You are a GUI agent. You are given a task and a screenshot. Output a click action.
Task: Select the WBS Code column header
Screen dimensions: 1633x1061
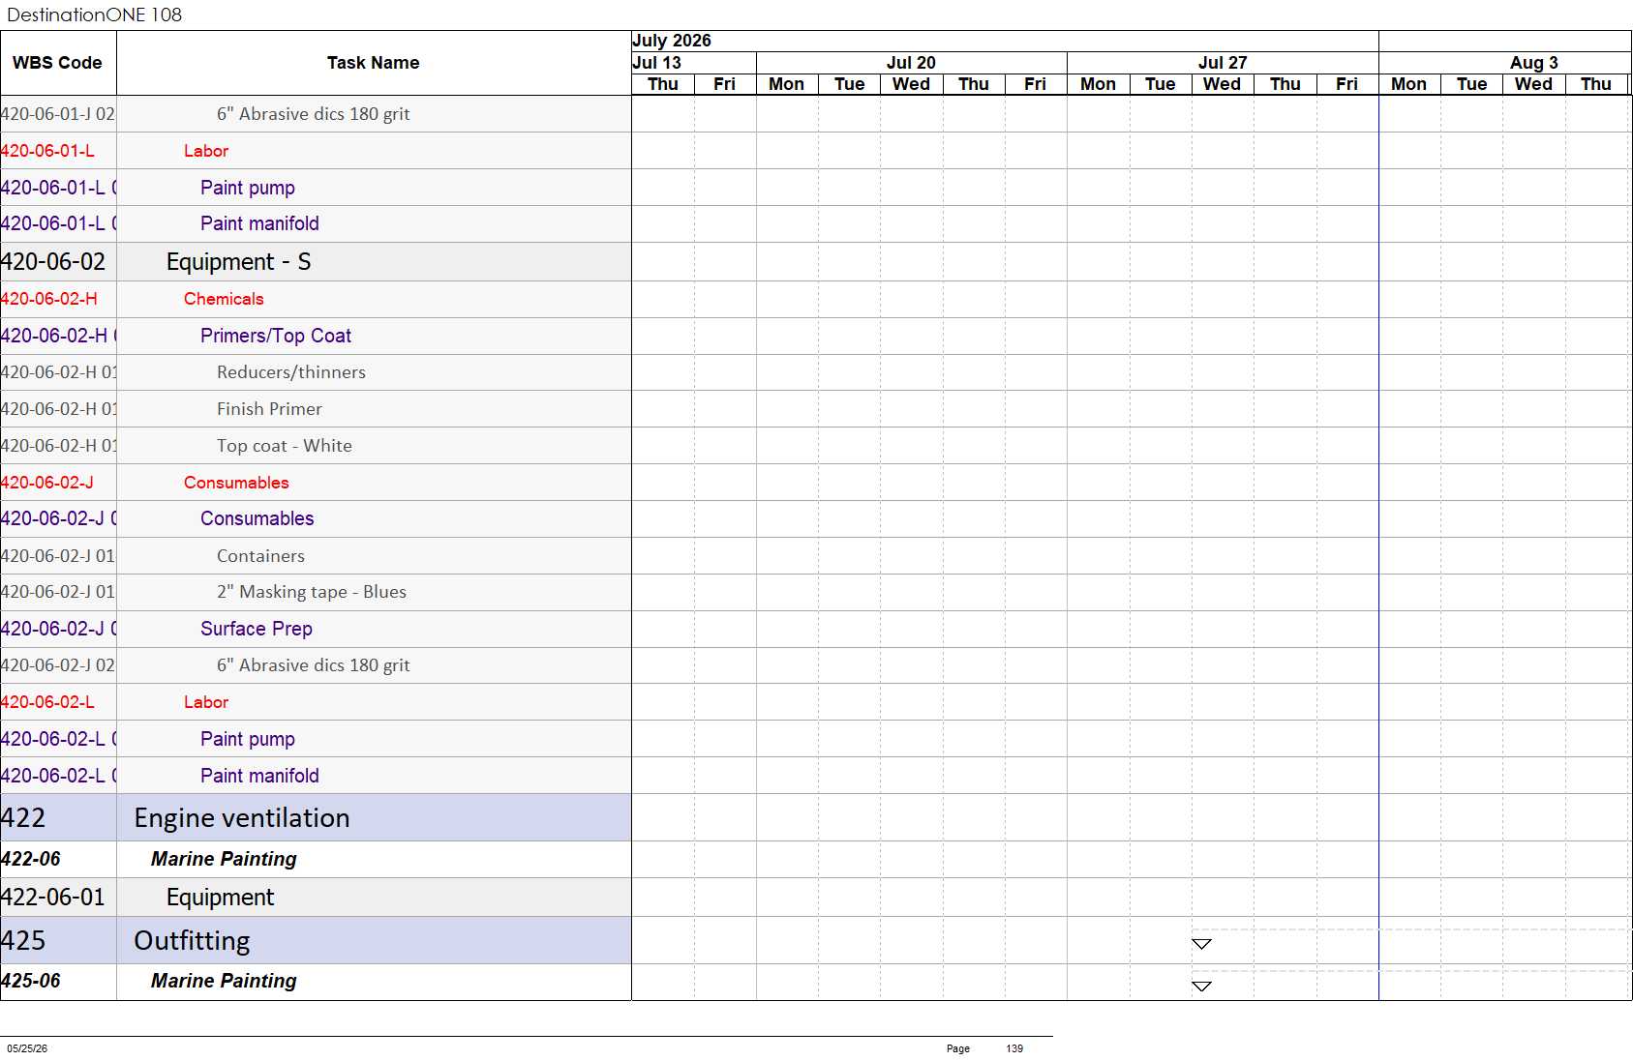coord(57,63)
